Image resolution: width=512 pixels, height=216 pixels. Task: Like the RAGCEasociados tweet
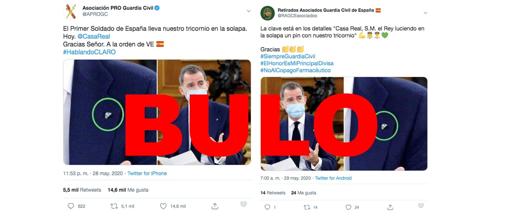pos(348,207)
